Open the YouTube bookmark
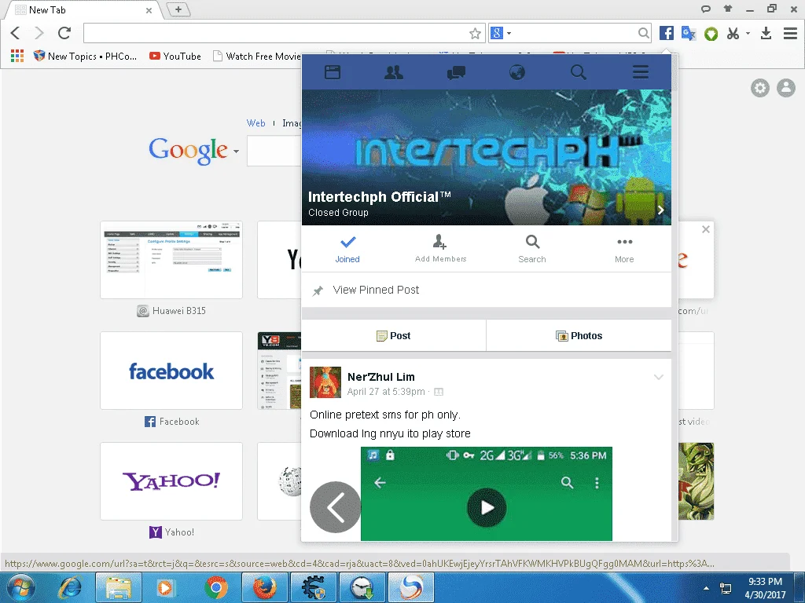 (175, 56)
